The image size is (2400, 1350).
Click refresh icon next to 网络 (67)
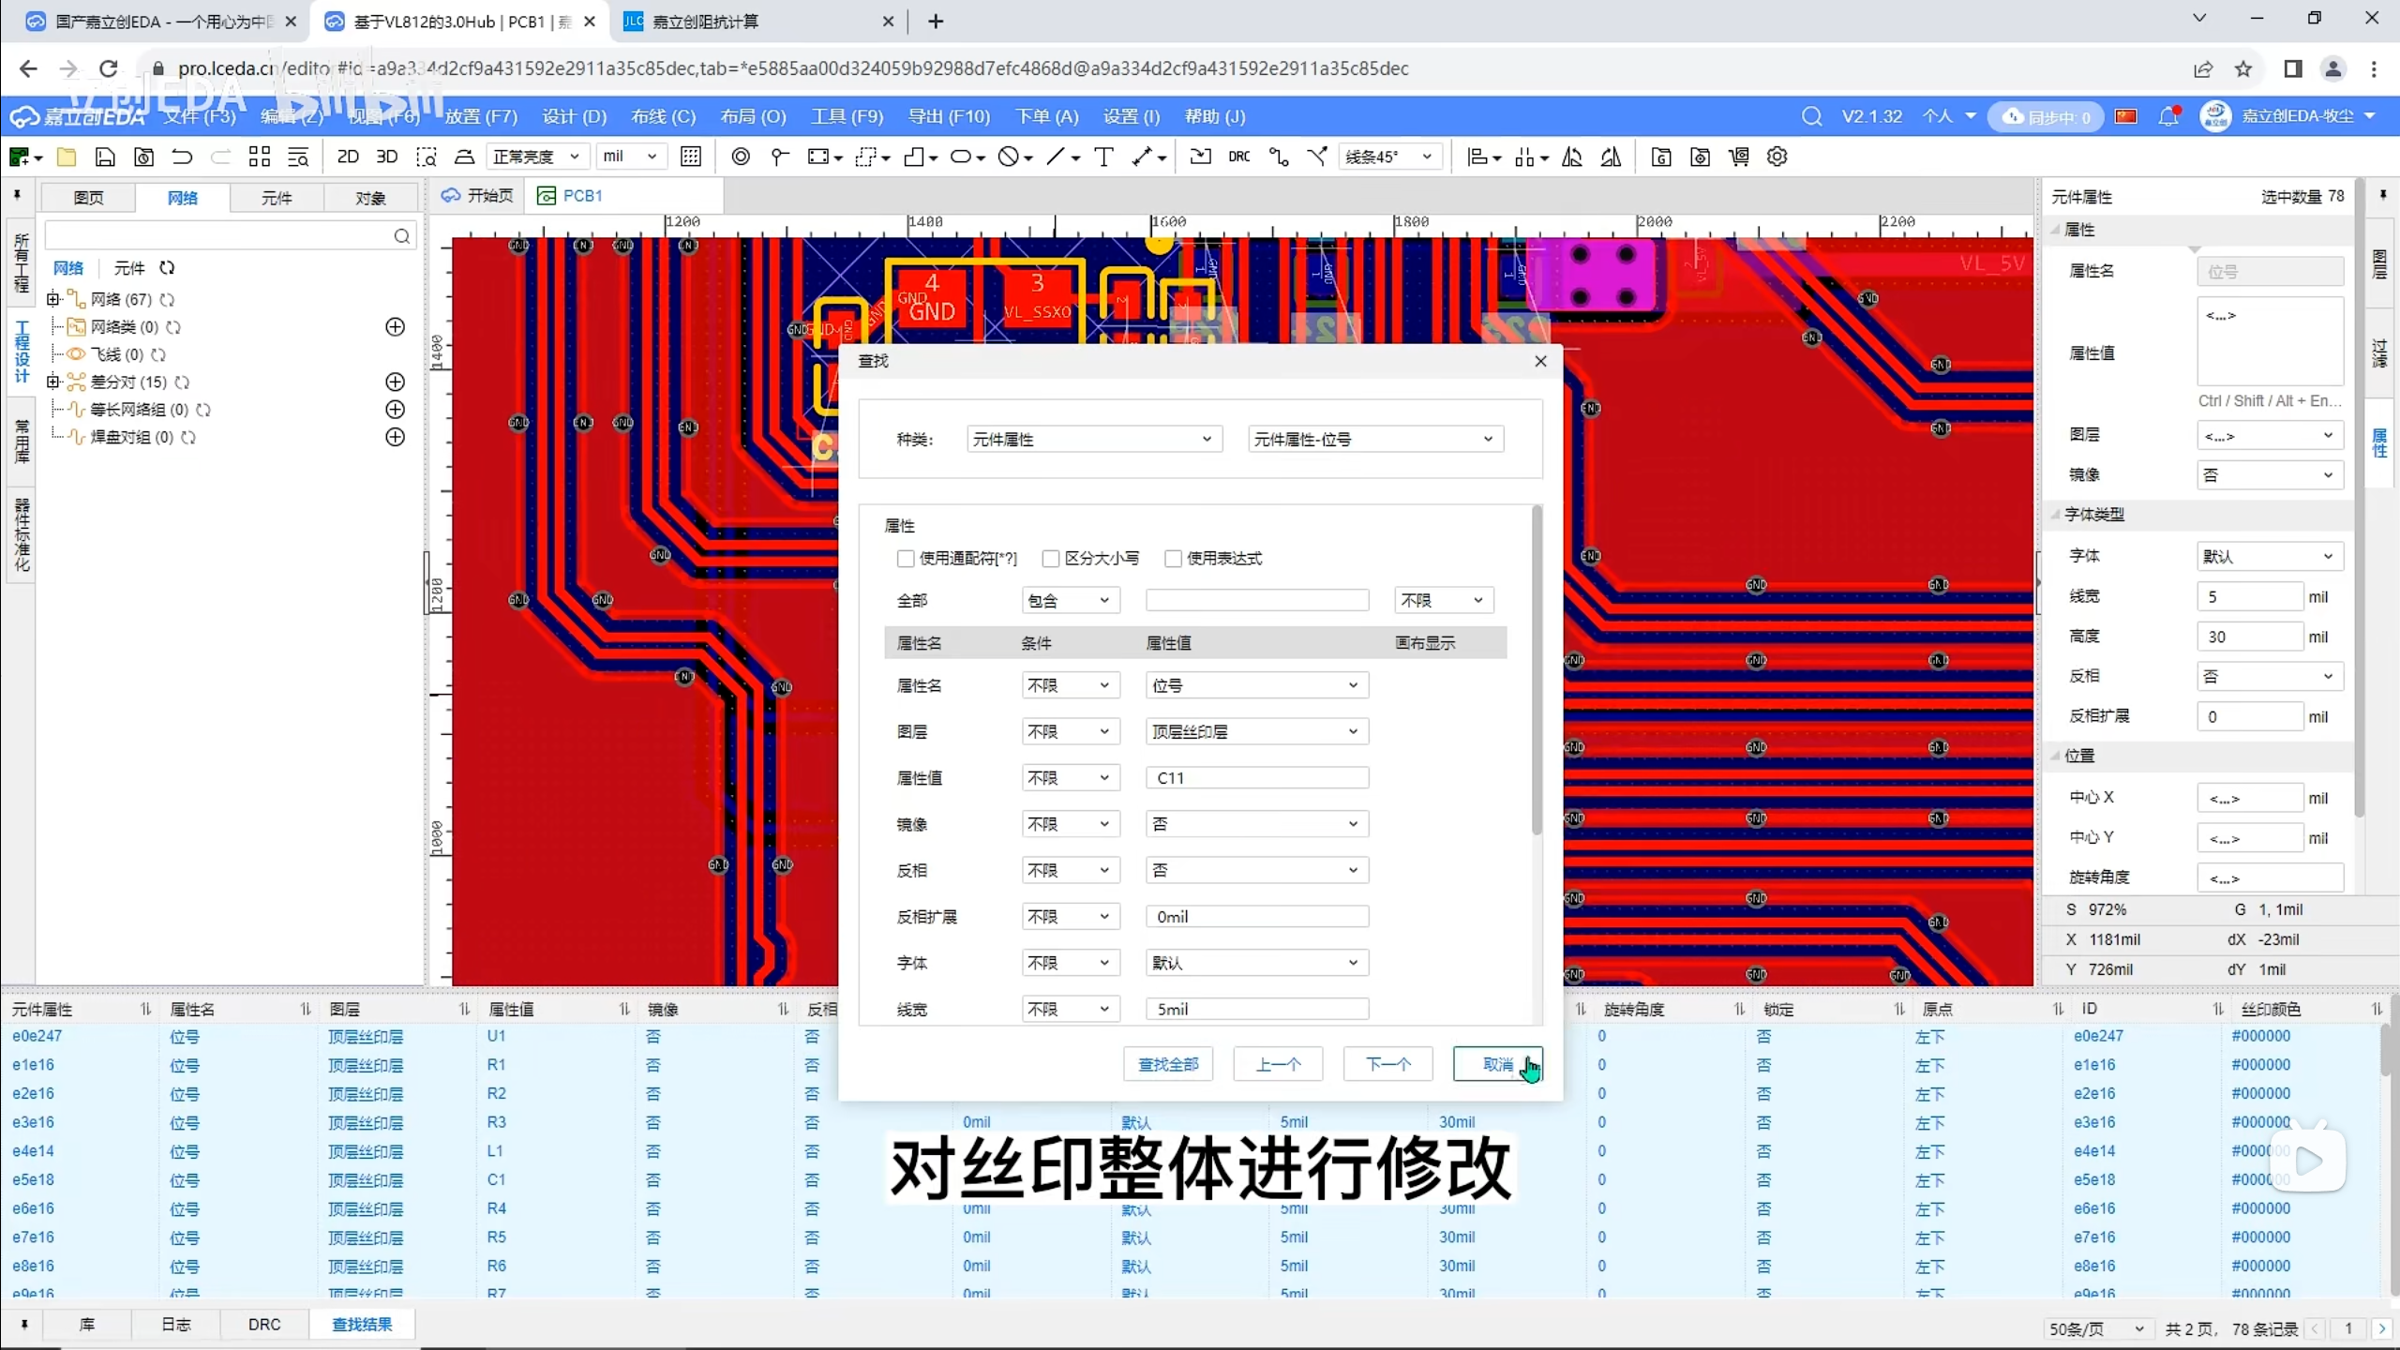[167, 299]
